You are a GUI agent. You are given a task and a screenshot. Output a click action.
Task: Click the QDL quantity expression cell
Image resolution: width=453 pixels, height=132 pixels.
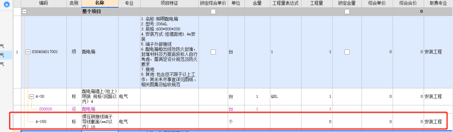tap(286, 97)
